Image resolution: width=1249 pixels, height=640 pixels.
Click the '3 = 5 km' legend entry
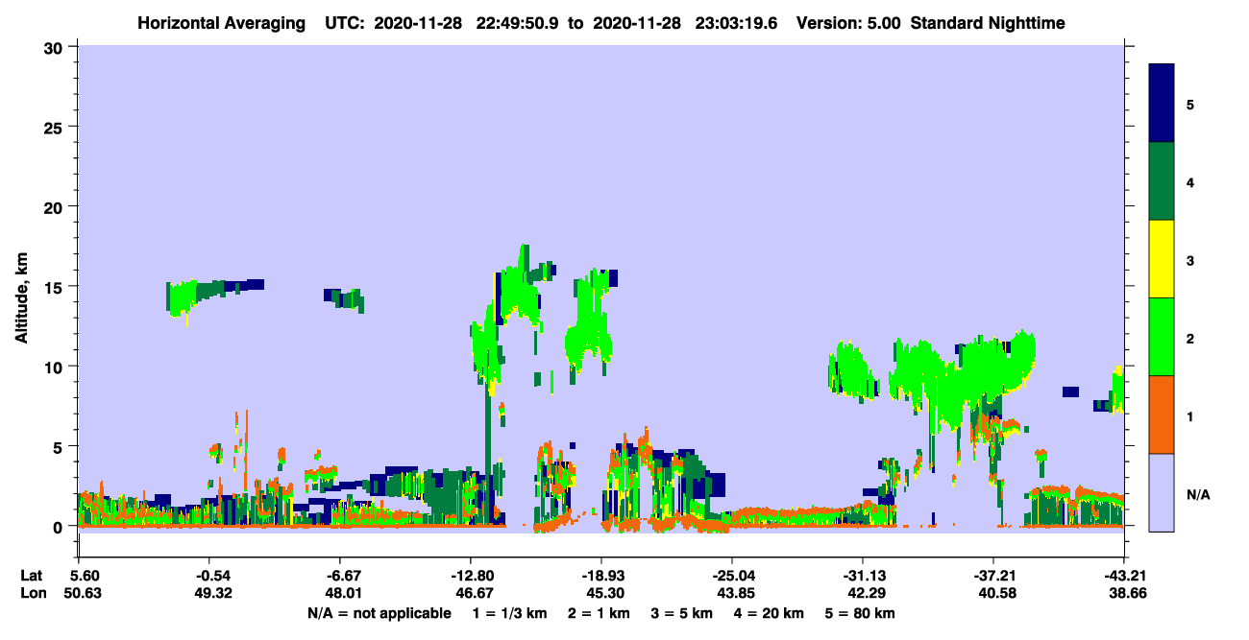tap(680, 613)
